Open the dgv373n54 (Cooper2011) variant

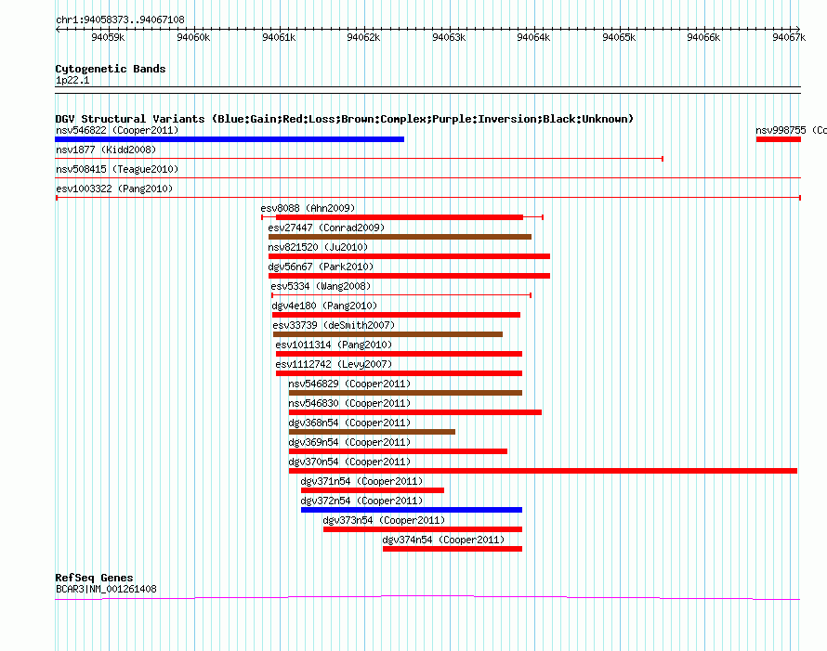[384, 520]
